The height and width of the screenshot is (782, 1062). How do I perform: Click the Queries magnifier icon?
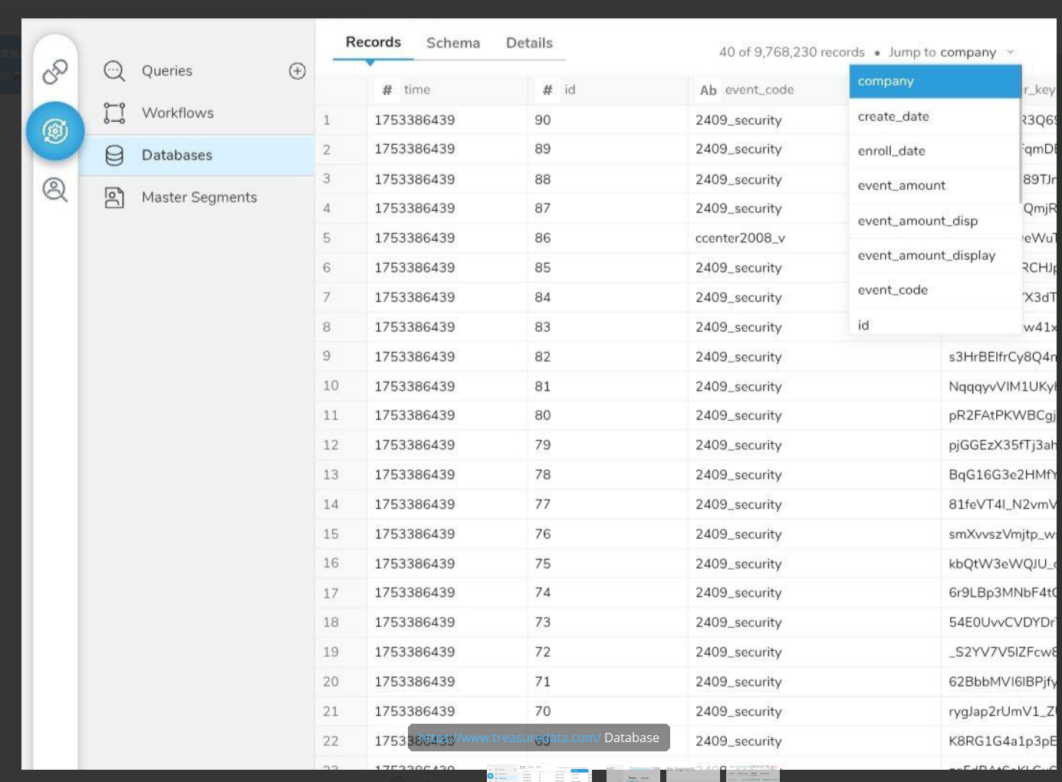114,71
